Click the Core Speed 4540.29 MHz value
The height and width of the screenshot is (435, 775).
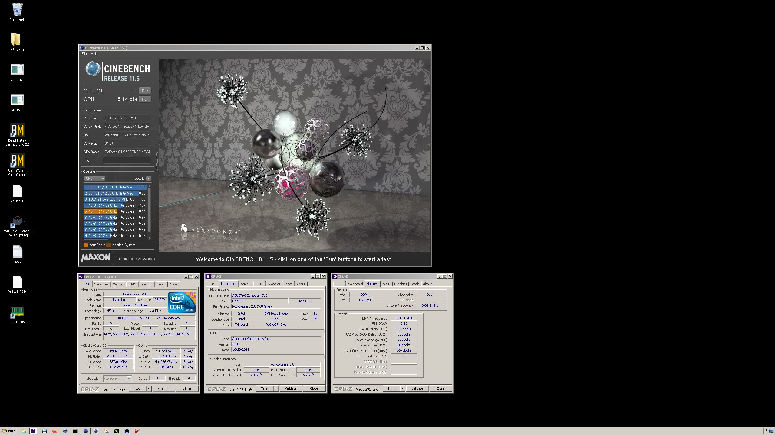tap(118, 351)
